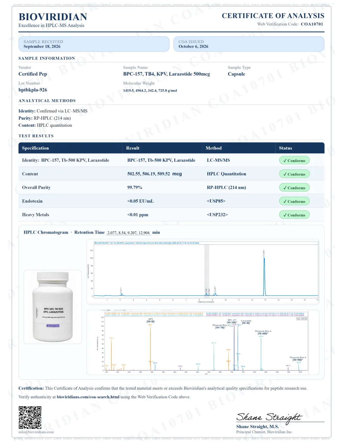343x444 pixels.
Task: Click the CERTIFICATE OF ANALYSIS title
Action: pos(273,16)
